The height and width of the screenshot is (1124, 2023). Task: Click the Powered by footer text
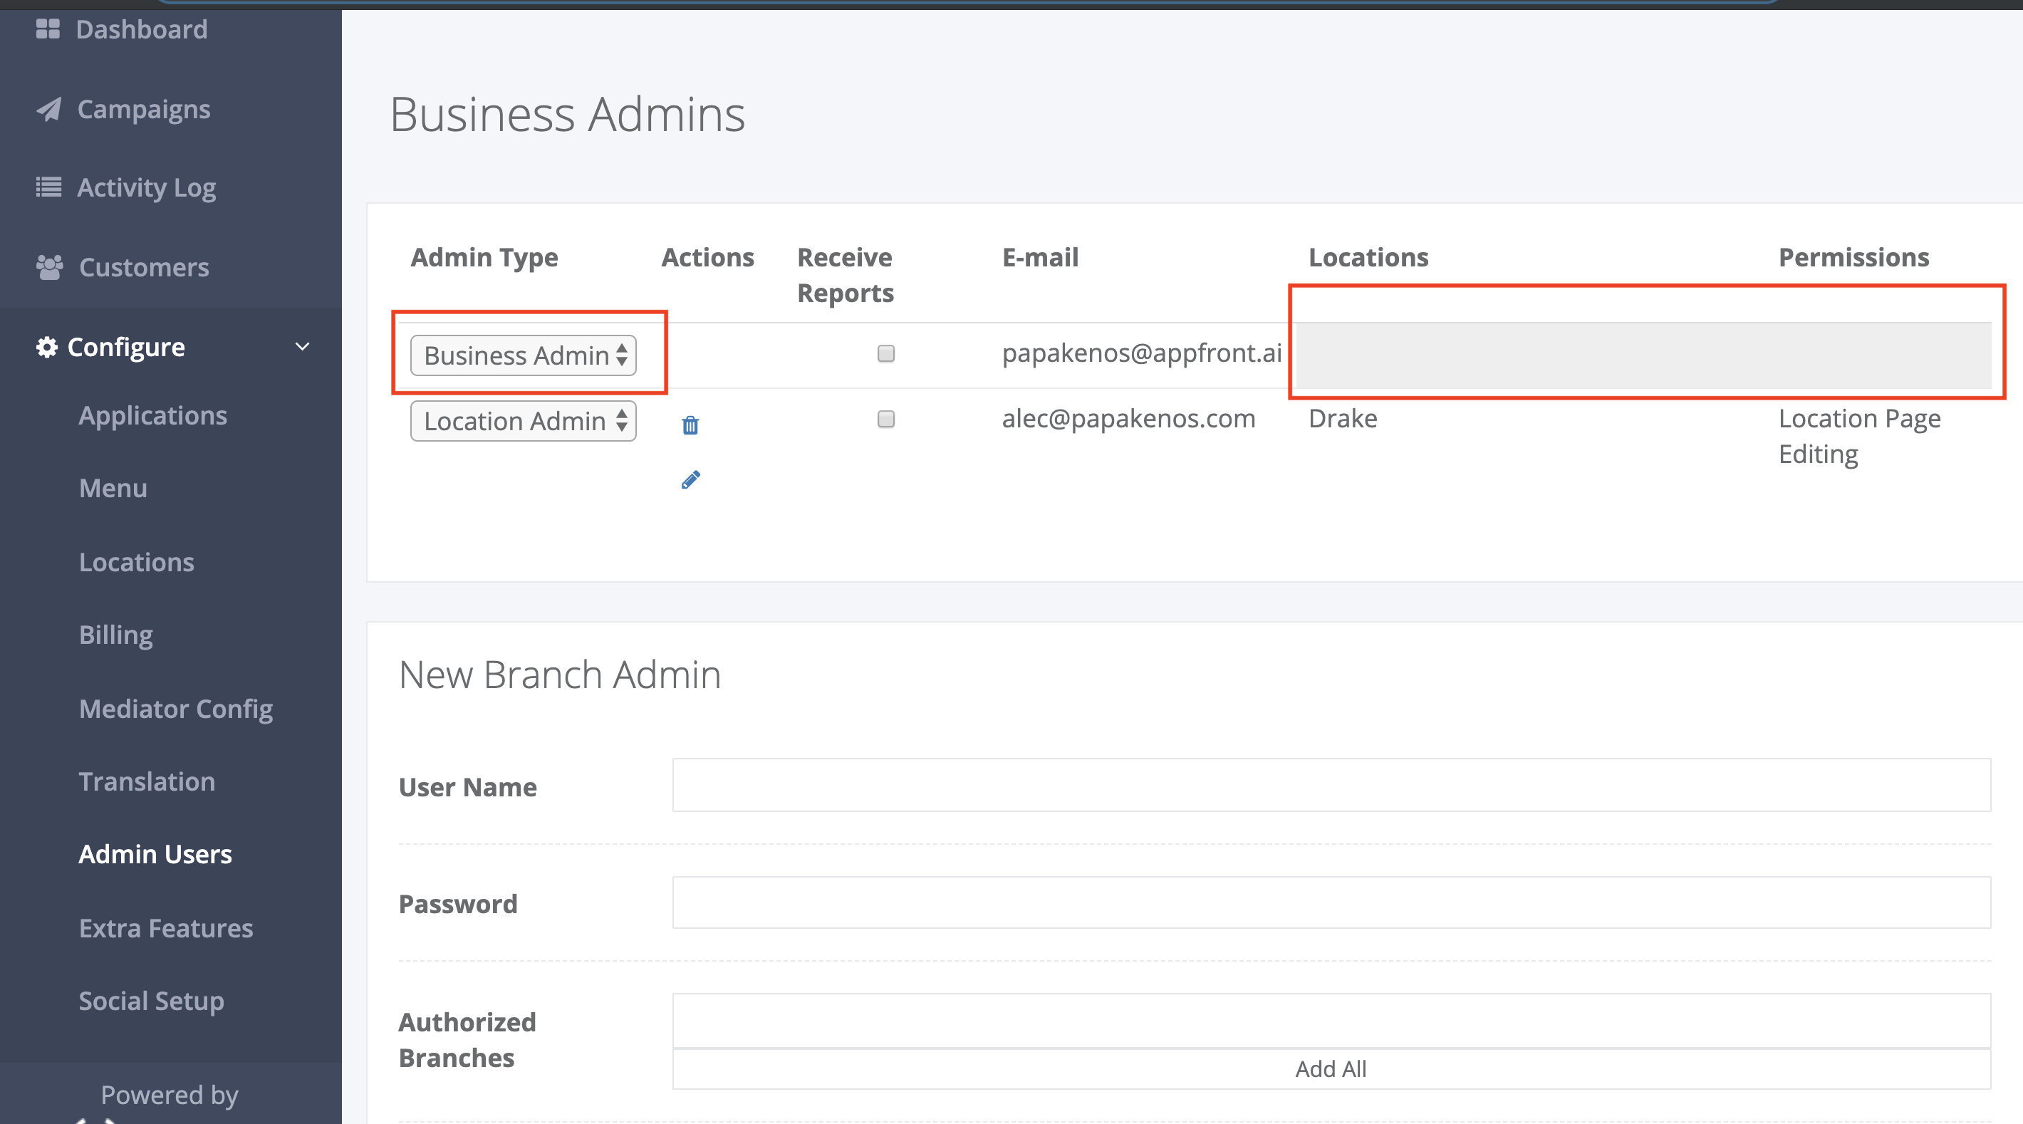170,1095
